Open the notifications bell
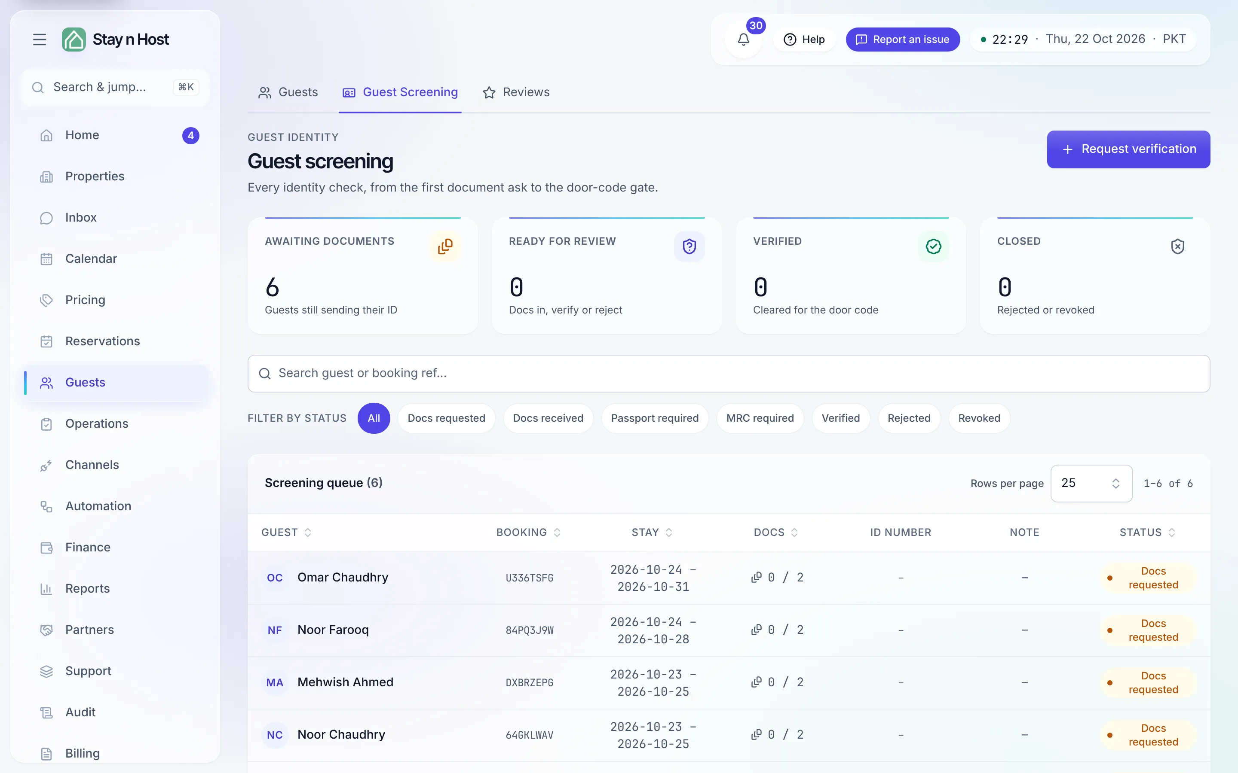1238x773 pixels. pyautogui.click(x=743, y=40)
